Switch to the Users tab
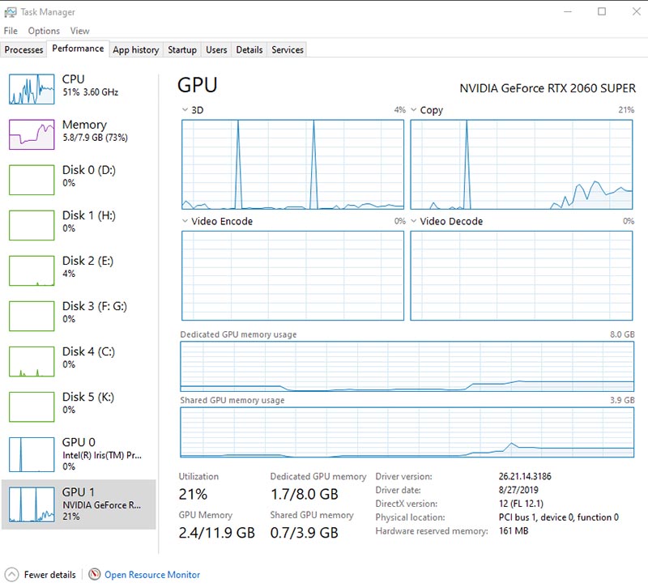Screen dimensions: 648x587 tap(216, 49)
